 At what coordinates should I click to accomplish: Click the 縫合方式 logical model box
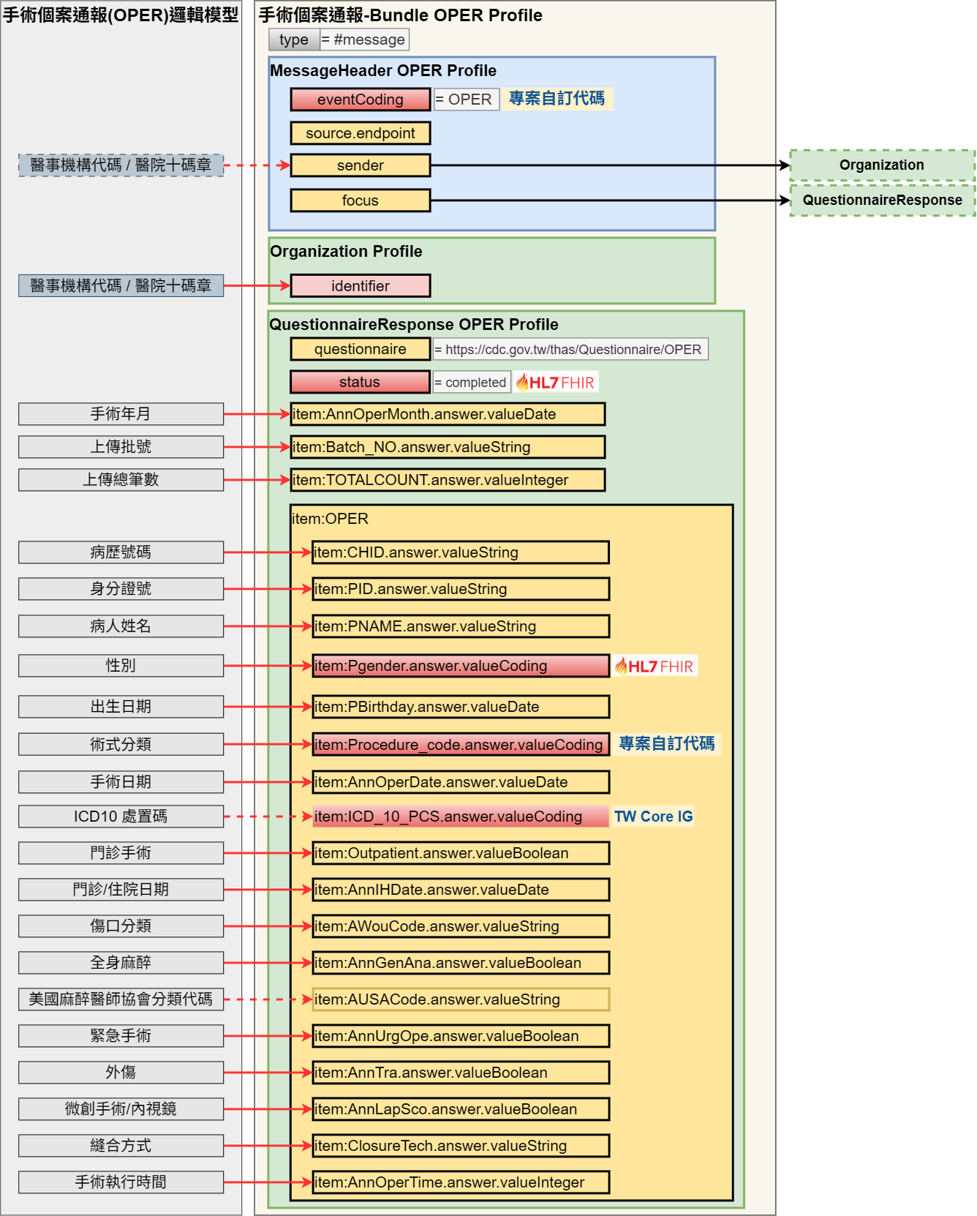(121, 1146)
